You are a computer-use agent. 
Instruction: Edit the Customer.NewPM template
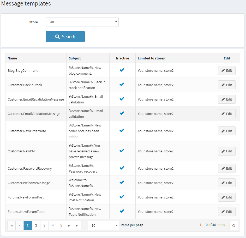tap(227, 151)
